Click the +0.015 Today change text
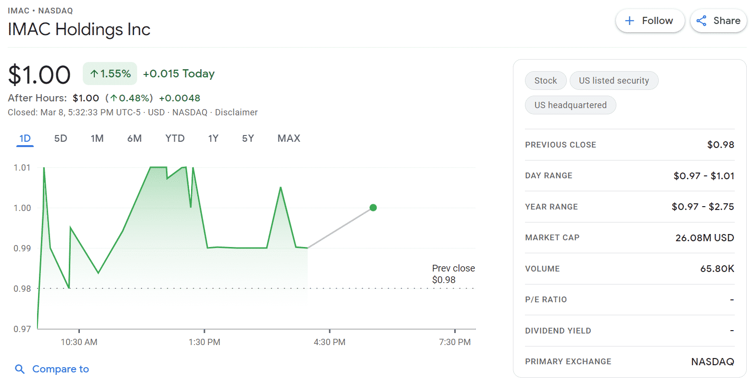Viewport: 754px width, 383px height. 179,74
